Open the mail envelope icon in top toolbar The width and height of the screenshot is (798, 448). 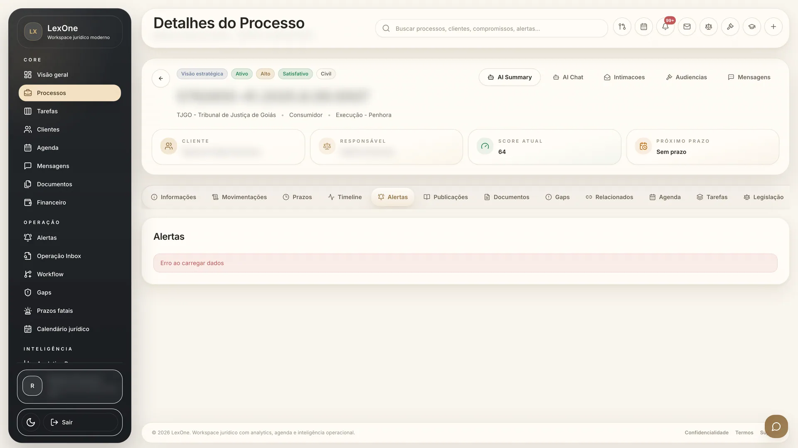(x=687, y=27)
